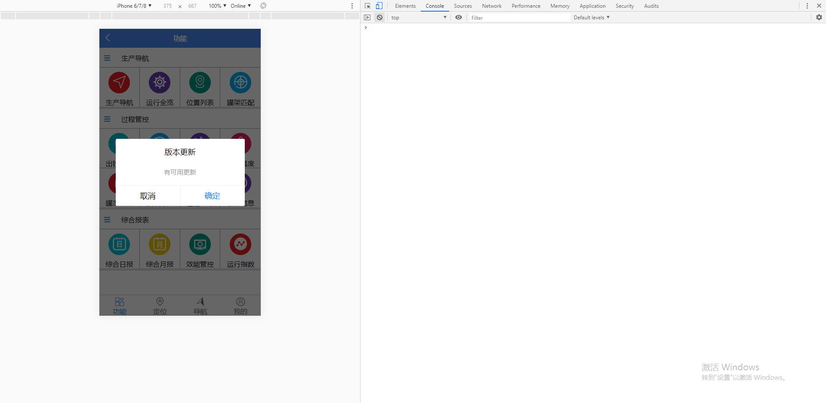Open the Network tab

coord(492,6)
